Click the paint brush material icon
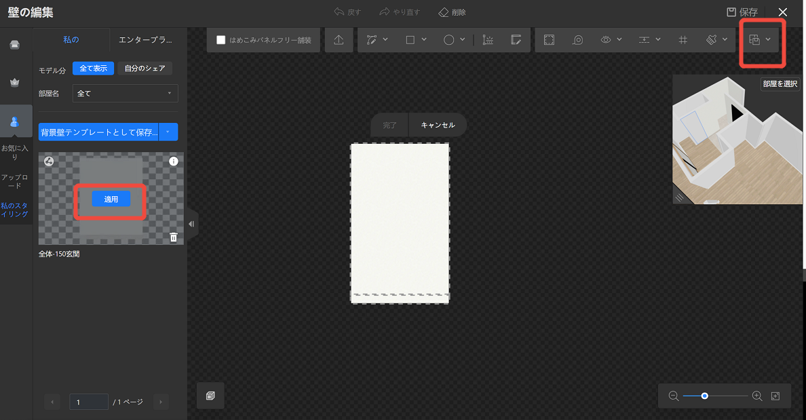The width and height of the screenshot is (806, 420). click(712, 39)
